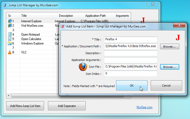190x119 pixels.
Task: Click the IE icon beside Visit MurGee.com
Action: 10,26
